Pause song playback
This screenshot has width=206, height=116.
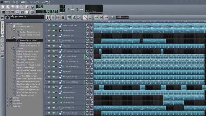click(48, 17)
